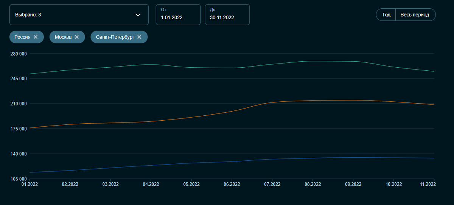Screen dimensions: 454x205
Task: Open the 'Выбрано: 3' region selector
Action: pyautogui.click(x=79, y=15)
